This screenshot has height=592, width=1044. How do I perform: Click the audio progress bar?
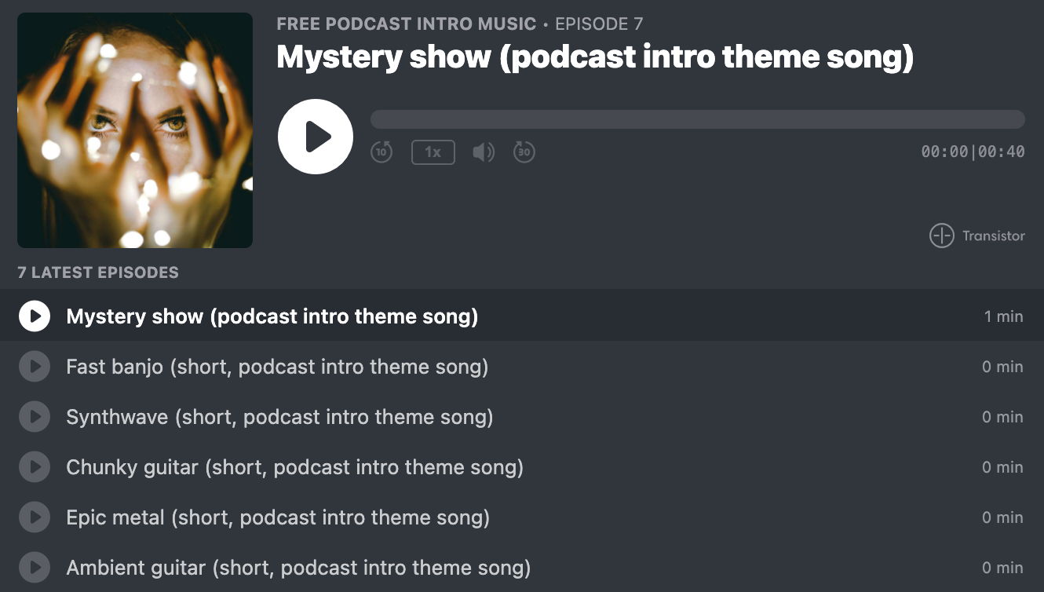697,119
